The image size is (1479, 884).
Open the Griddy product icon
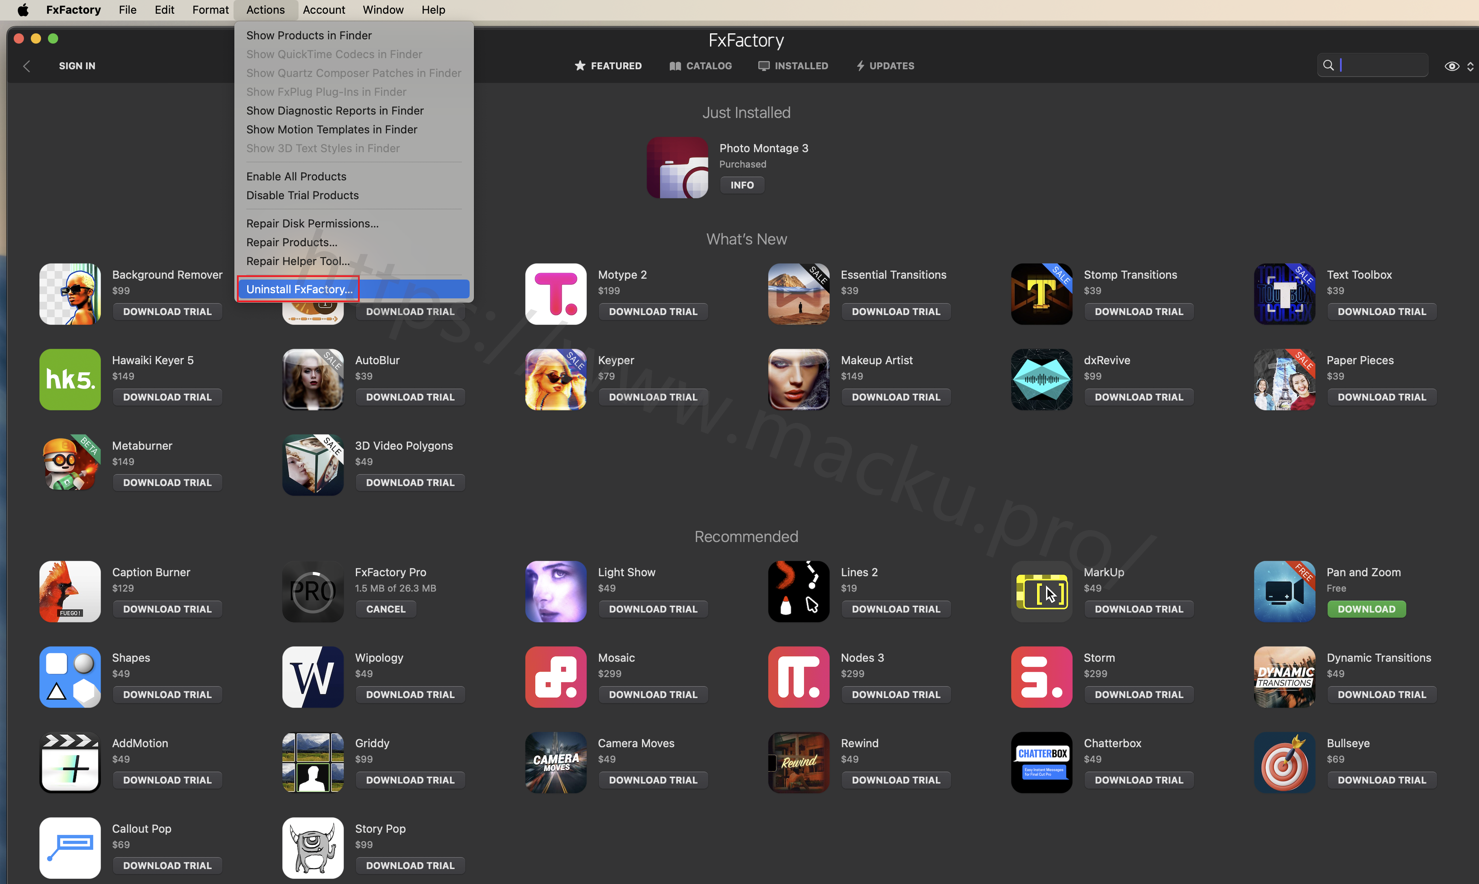coord(313,763)
